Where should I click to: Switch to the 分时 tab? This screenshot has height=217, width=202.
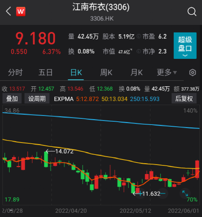tap(15, 72)
